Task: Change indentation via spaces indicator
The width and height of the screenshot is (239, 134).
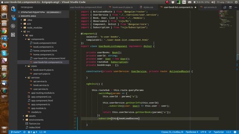Action: pyautogui.click(x=192, y=132)
